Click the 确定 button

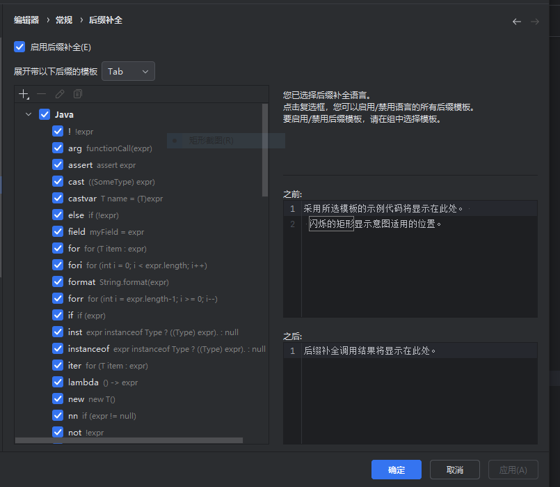pyautogui.click(x=396, y=470)
